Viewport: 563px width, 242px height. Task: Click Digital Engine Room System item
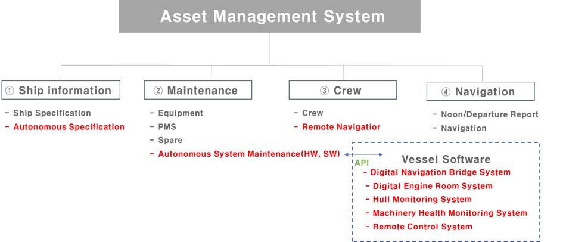(433, 186)
